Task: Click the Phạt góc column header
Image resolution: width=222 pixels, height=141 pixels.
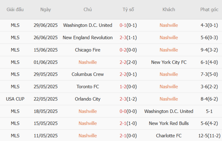Action: tap(209, 10)
